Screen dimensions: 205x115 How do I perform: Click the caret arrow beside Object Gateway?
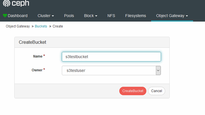(x=187, y=16)
